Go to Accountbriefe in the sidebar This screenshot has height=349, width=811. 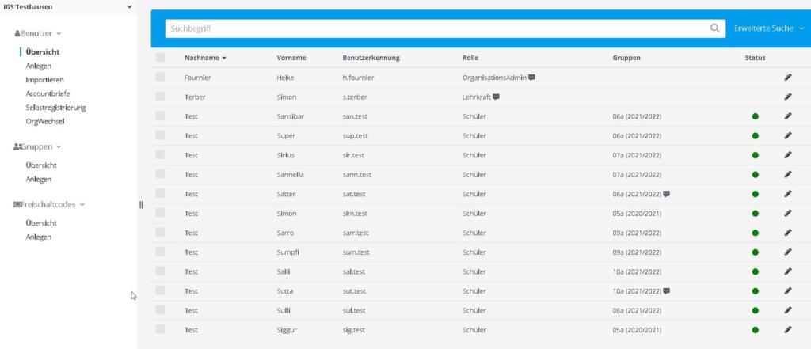[x=48, y=93]
